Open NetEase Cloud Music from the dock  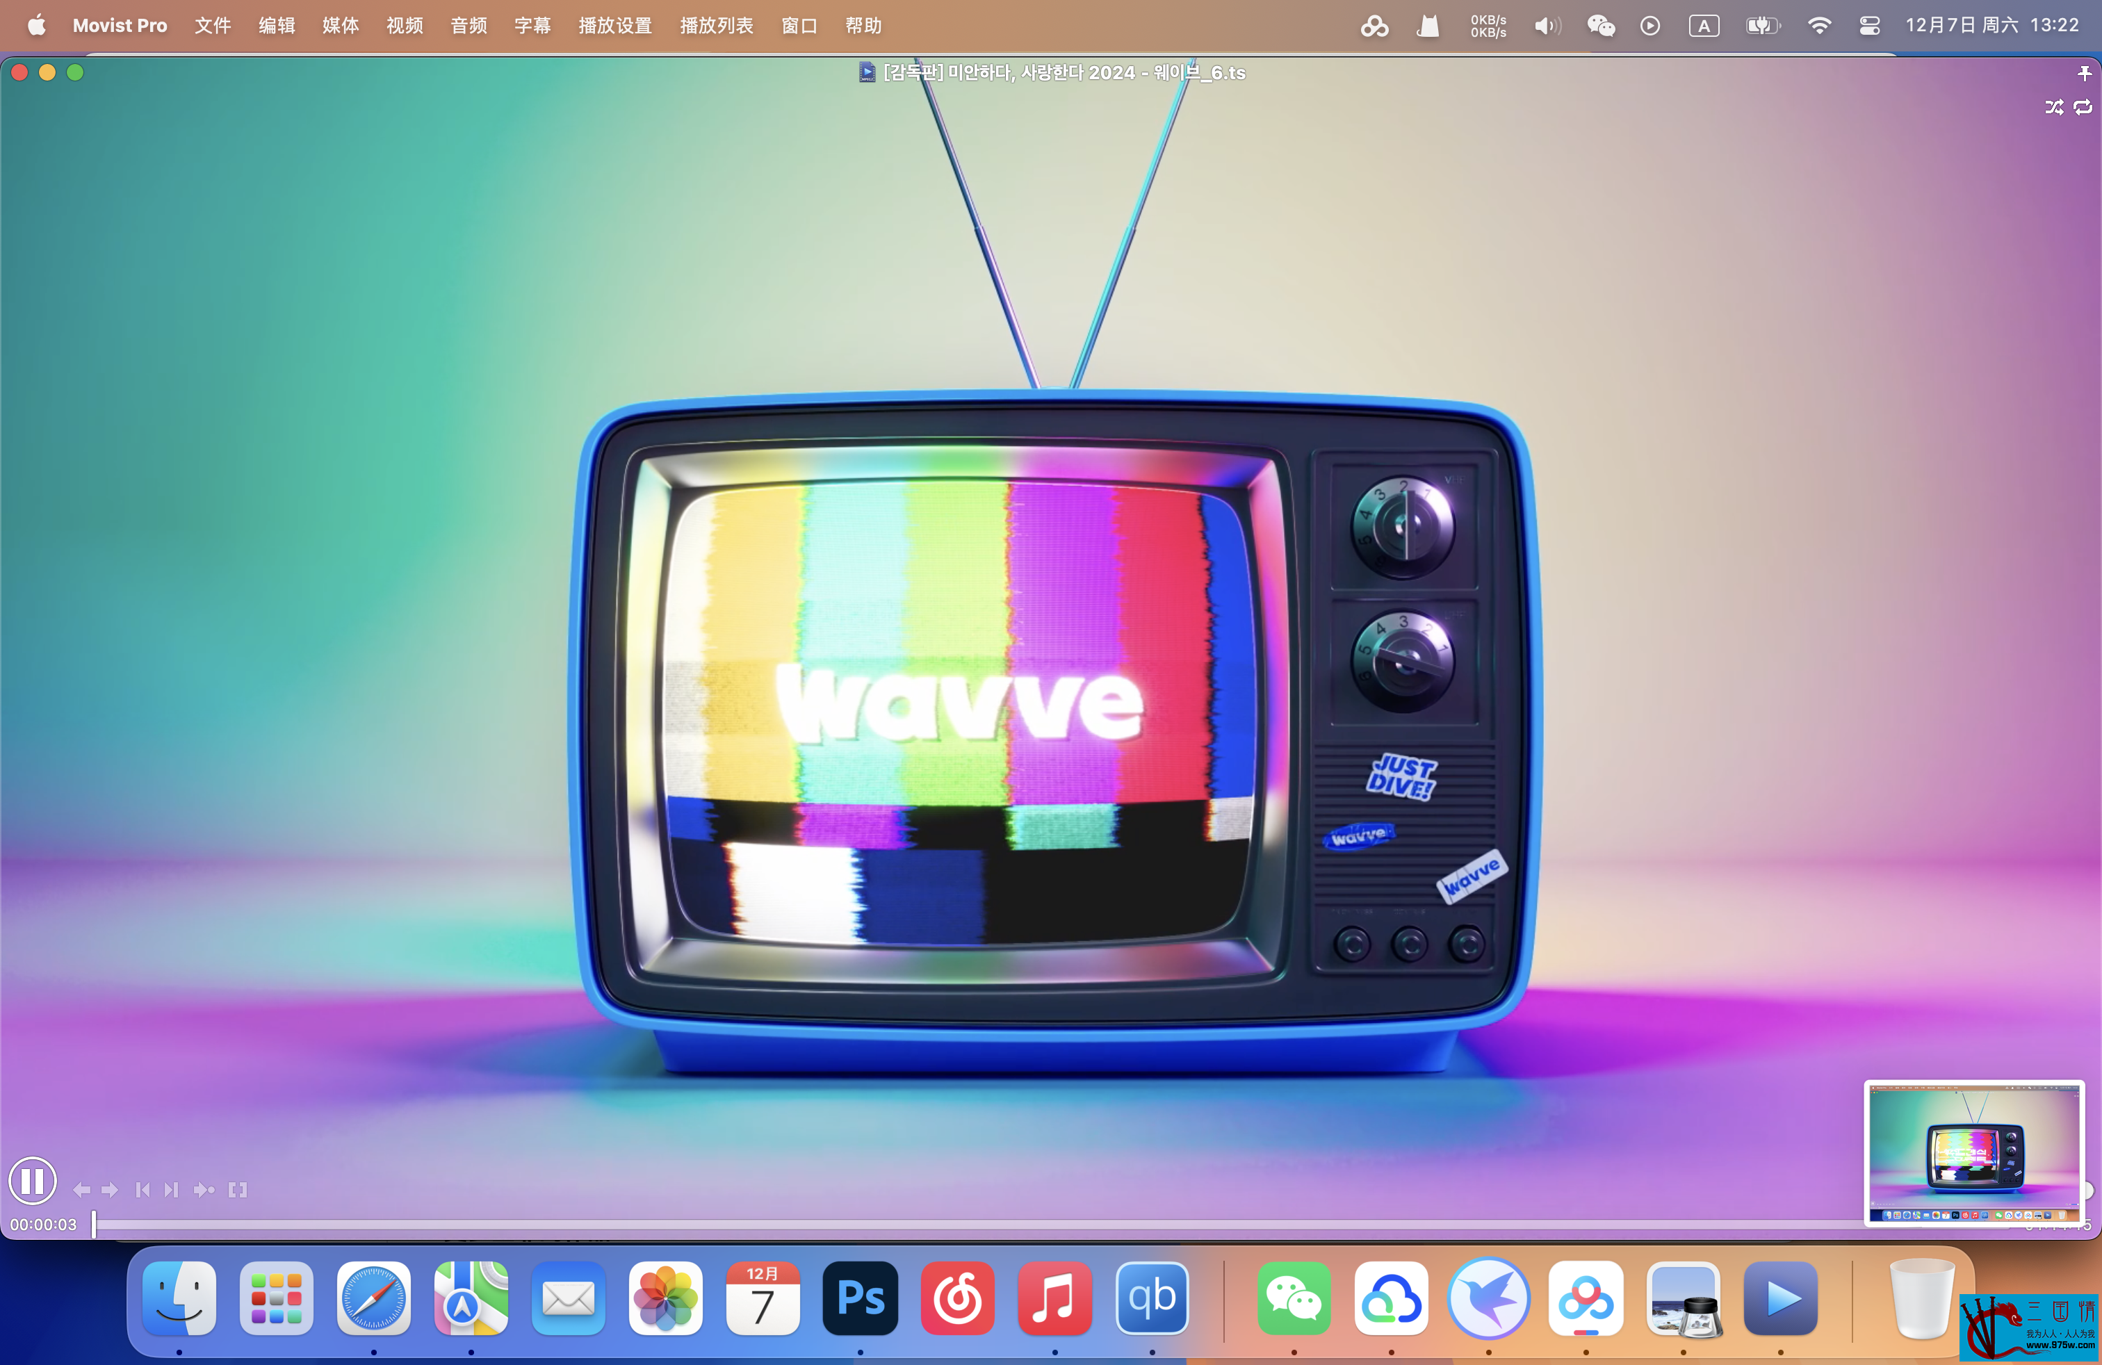[957, 1298]
